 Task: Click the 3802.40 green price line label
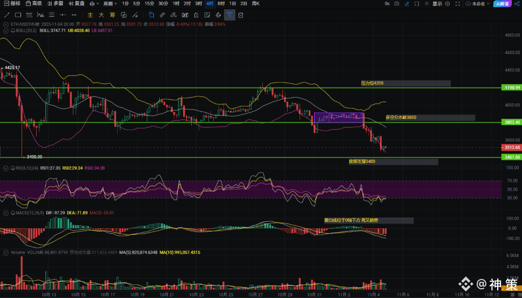[512, 123]
